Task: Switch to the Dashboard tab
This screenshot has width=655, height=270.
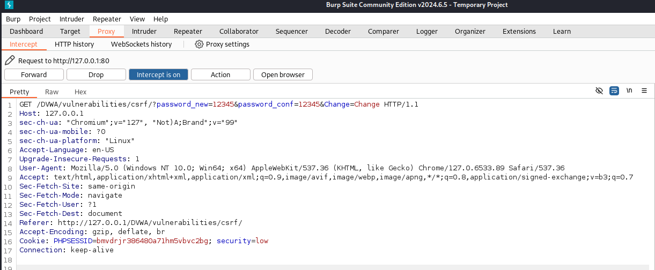Action: tap(26, 31)
